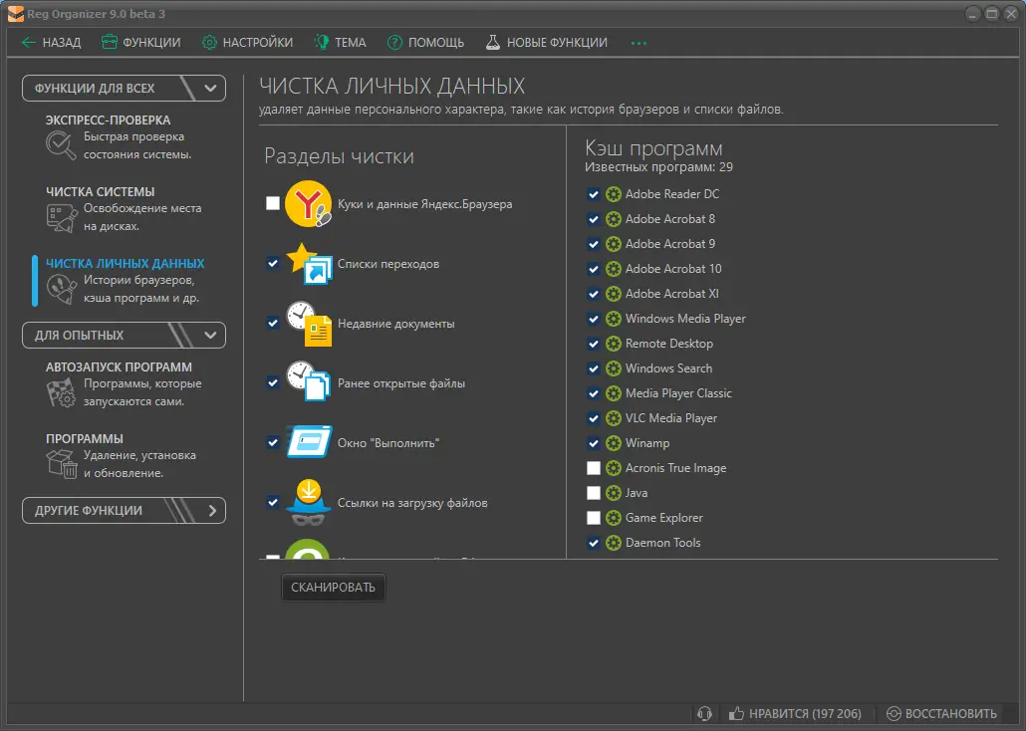Click the jump lists star icon

(308, 263)
